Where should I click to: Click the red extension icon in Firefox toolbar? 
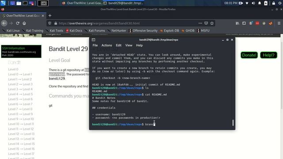click(x=257, y=23)
